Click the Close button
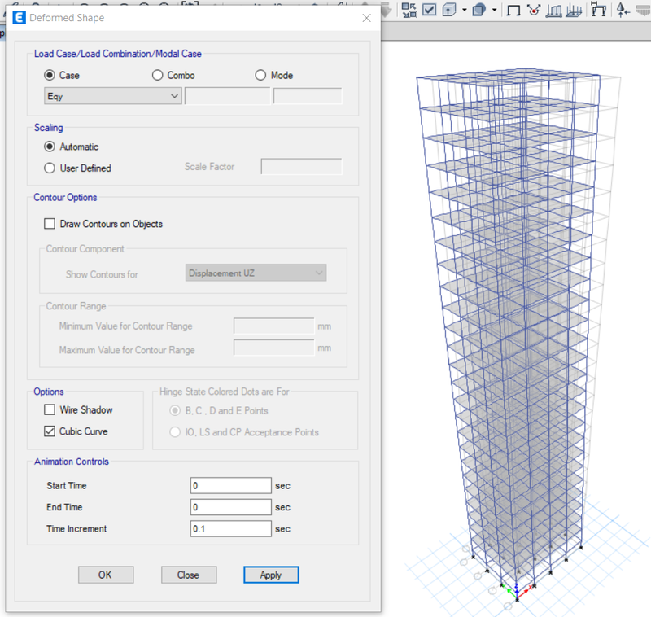 click(189, 575)
